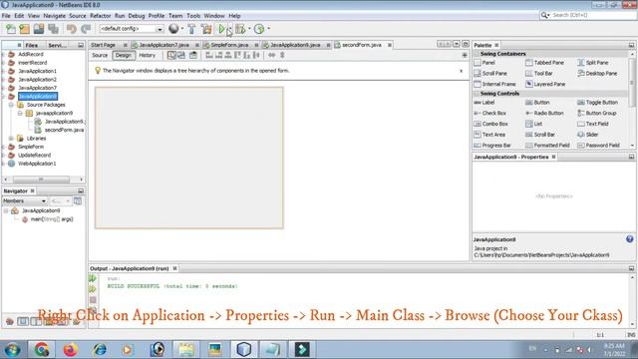Switch to the Services panel tab

pos(57,45)
